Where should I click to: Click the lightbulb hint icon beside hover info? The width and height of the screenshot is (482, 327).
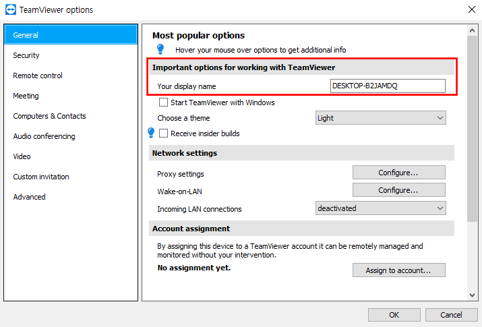click(160, 49)
